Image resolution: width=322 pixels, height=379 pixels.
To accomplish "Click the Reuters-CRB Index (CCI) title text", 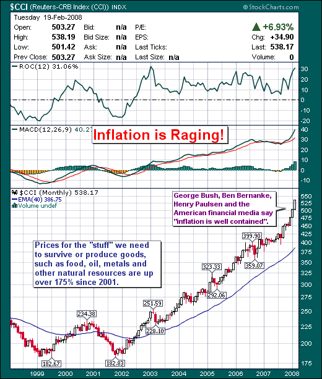I will point(69,7).
